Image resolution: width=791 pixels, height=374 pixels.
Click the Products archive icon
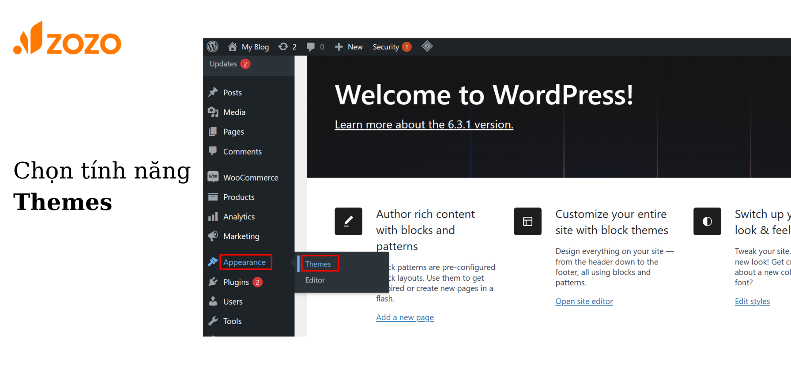213,197
